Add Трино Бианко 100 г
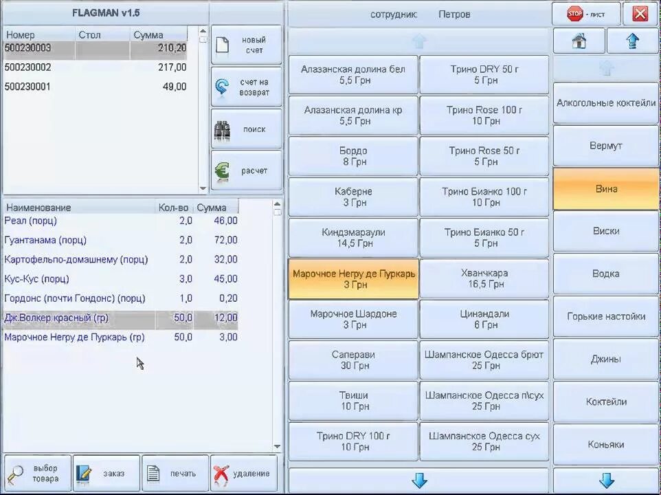Image resolution: width=661 pixels, height=495 pixels. (x=484, y=197)
